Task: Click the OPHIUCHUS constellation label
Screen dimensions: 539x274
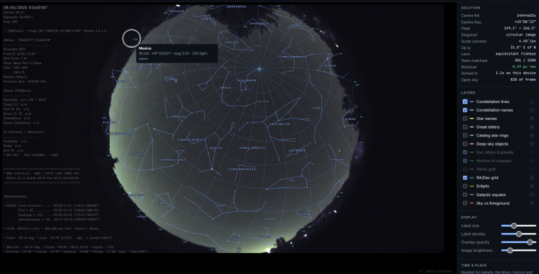Action: tap(137, 154)
